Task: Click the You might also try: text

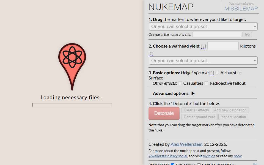Action: (241, 4)
